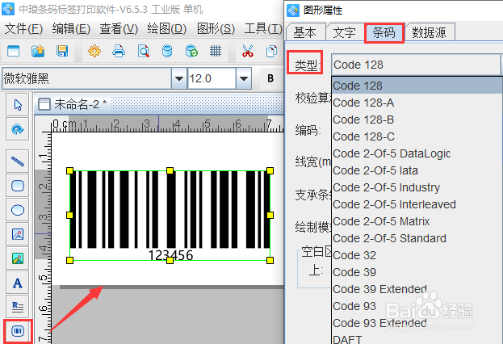Choose Code 2-Of-5 Interleaved
This screenshot has height=344, width=503.
coord(417,204)
